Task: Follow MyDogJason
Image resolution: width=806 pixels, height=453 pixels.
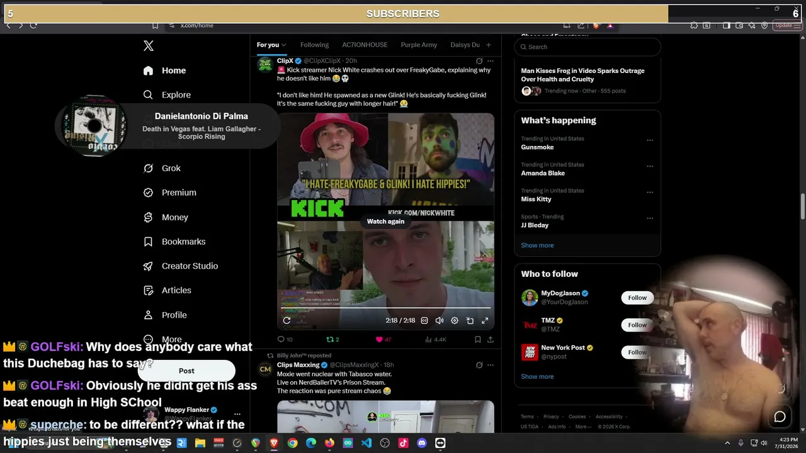Action: click(x=637, y=298)
